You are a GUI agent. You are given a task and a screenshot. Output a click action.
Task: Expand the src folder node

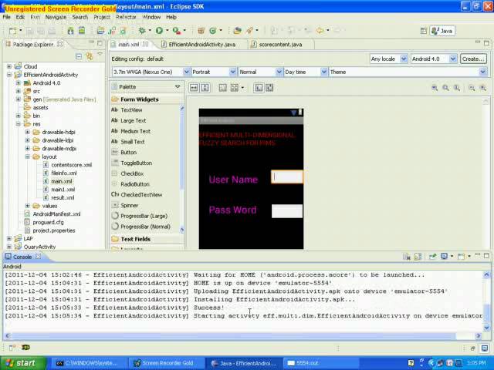click(19, 91)
